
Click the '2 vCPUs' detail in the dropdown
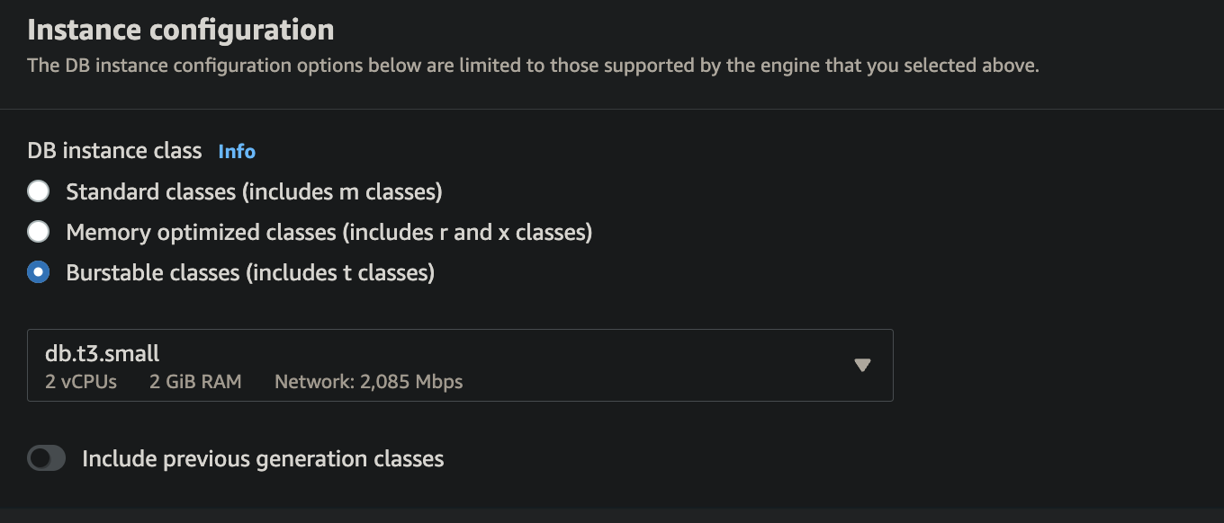[81, 381]
